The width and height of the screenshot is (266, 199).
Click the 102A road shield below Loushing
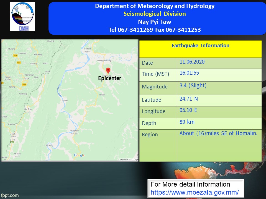click(19, 63)
